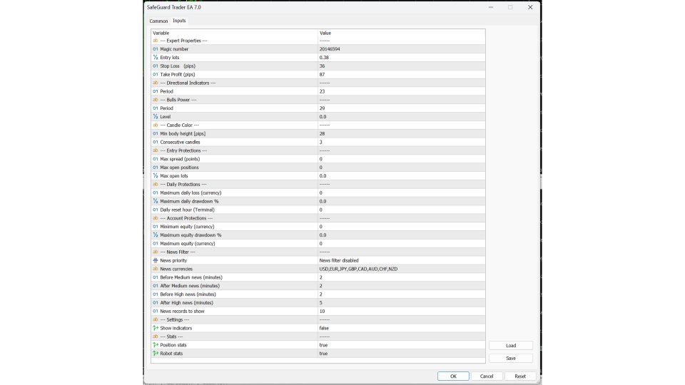Select the Entry Protections section header
The image size is (685, 385).
pos(183,150)
